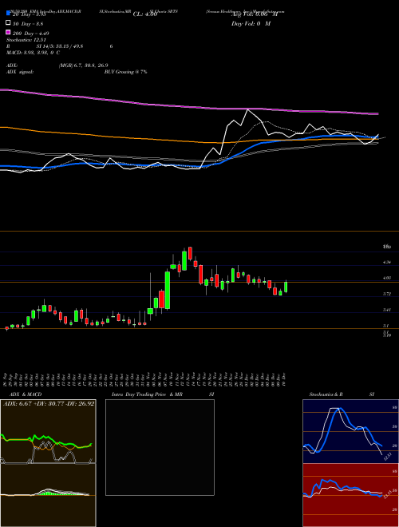Open the 'Stochastics & R SI' panel title
This screenshot has height=527, width=399.
point(342,394)
